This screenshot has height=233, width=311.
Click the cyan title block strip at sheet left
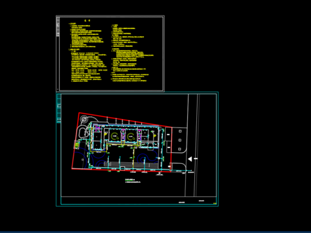(59, 109)
